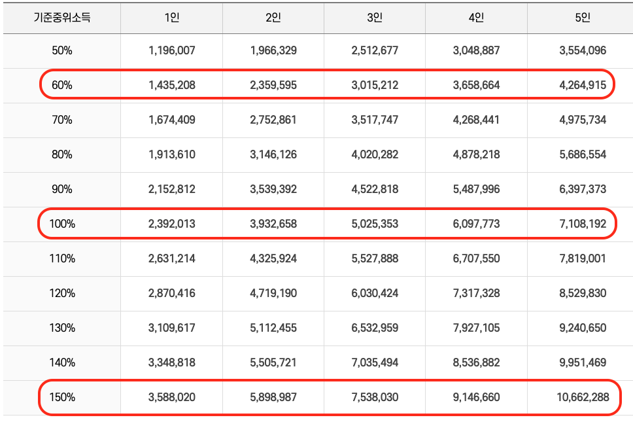Click the value 3,015,212

[375, 85]
